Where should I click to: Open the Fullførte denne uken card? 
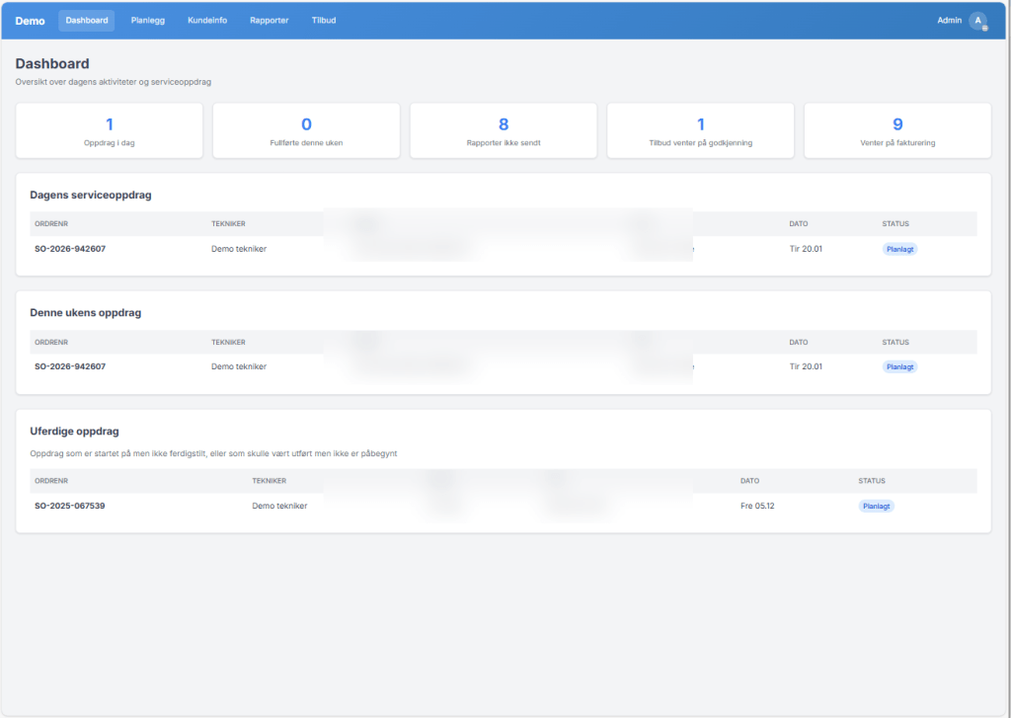(306, 131)
